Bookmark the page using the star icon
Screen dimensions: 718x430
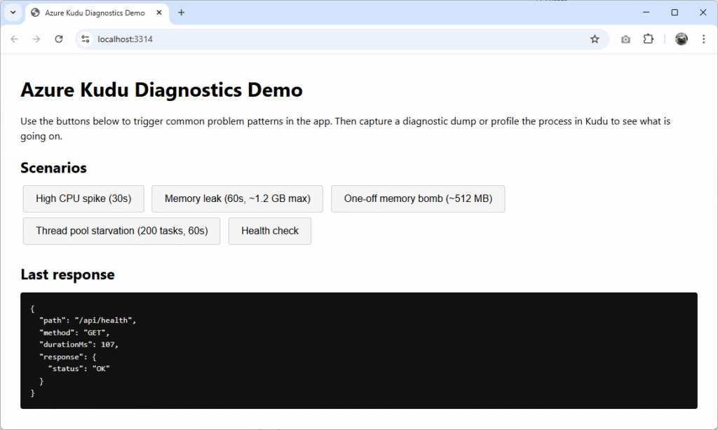[595, 39]
